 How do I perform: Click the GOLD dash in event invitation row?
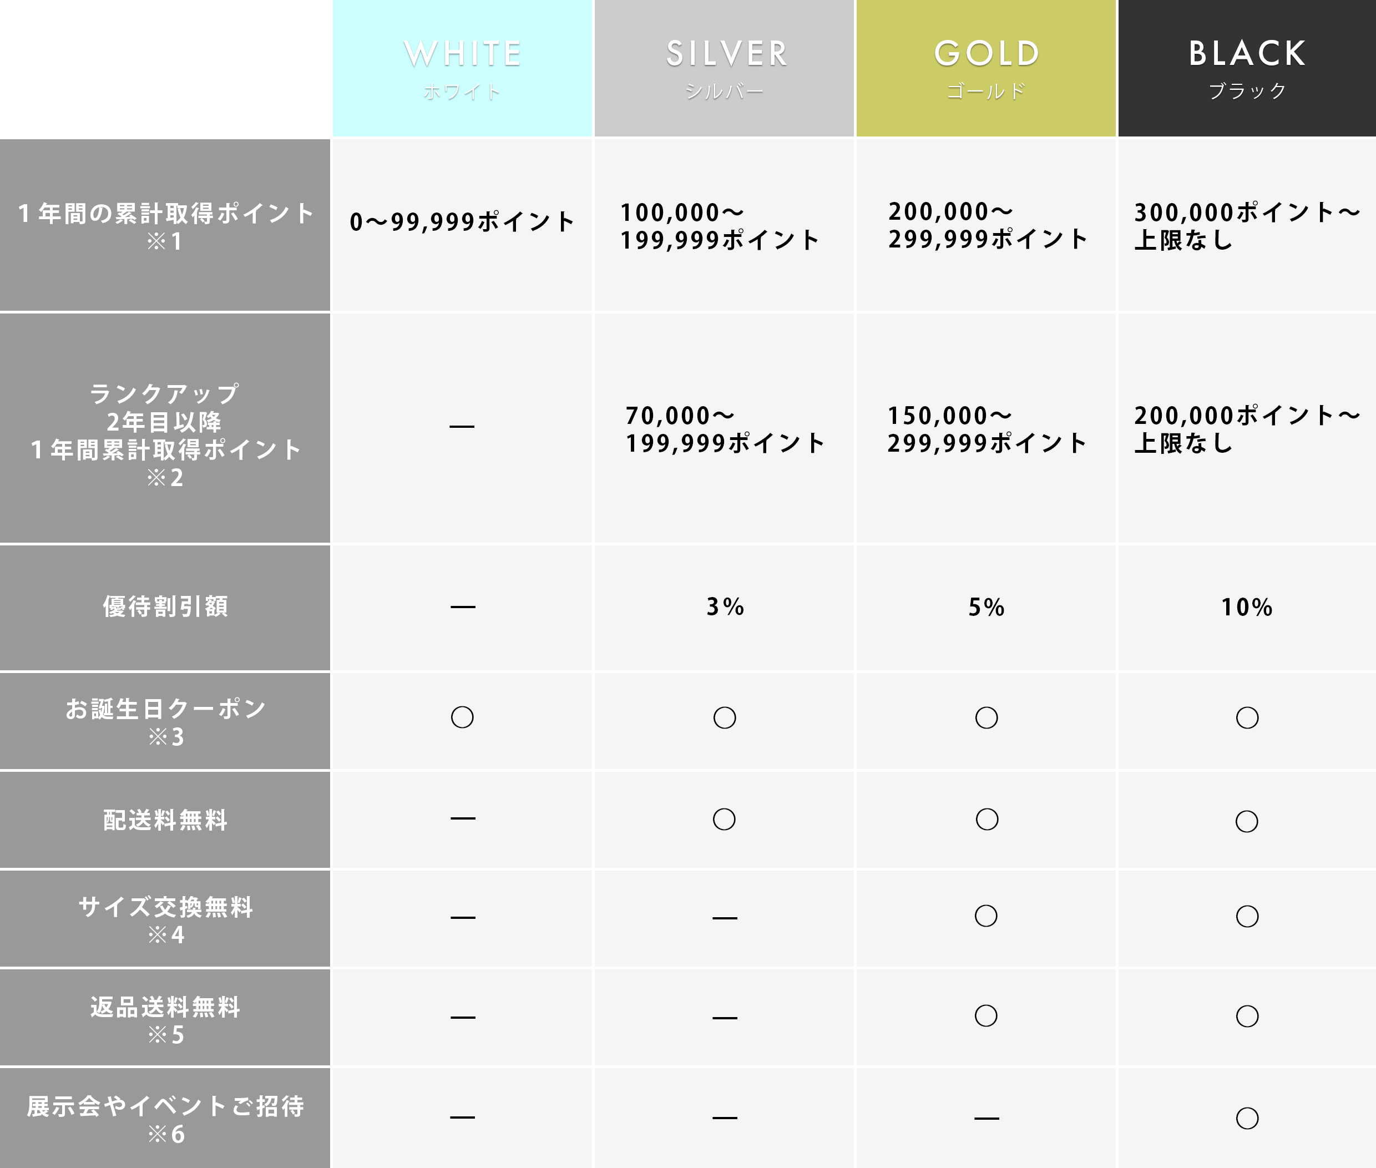[x=986, y=1119]
